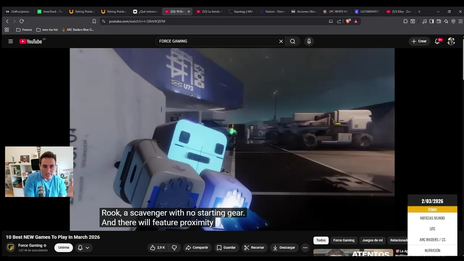Open the Leo AI sparkle icon
Screen dimensions: 464x261
[446, 21]
